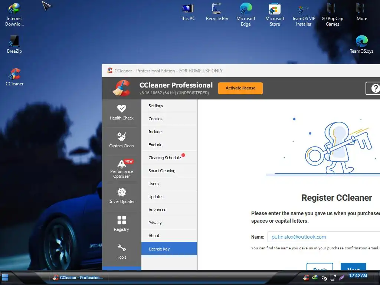Image resolution: width=380 pixels, height=285 pixels.
Task: Open the TeamOS.xyz desktop shortcut
Action: click(361, 45)
